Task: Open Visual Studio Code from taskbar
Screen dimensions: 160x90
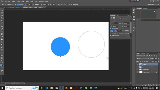Action: [47, 88]
